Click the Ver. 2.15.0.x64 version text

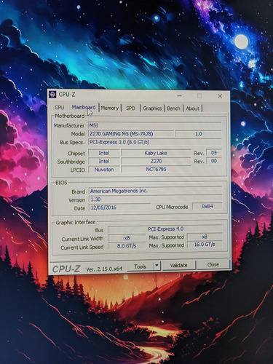click(x=104, y=269)
